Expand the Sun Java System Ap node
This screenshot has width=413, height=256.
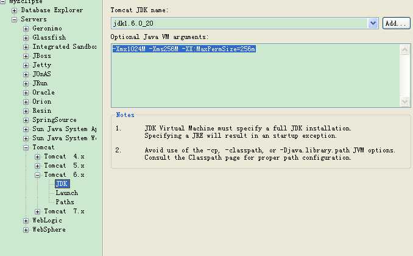(x=26, y=129)
